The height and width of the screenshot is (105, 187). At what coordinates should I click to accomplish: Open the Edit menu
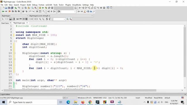(x=6, y=5)
